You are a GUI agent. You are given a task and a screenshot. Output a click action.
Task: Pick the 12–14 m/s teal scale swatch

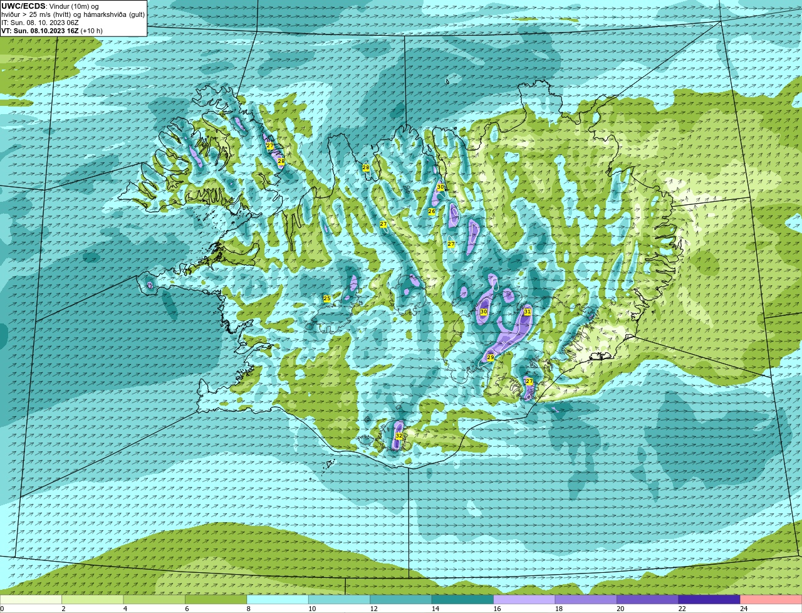(402, 600)
